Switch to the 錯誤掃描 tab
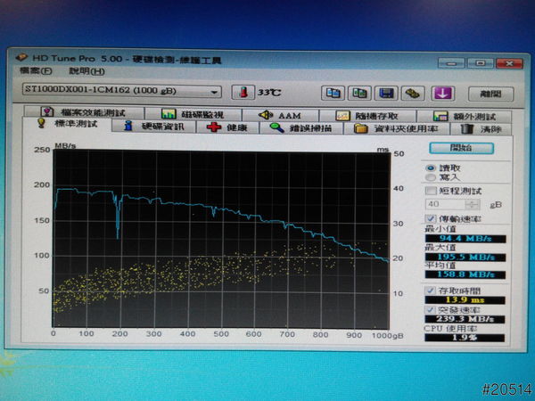Image resolution: width=535 pixels, height=401 pixels. coord(299,127)
